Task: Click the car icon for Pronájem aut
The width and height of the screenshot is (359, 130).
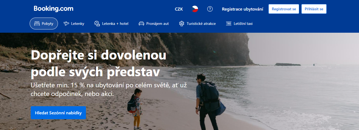Action: click(141, 24)
